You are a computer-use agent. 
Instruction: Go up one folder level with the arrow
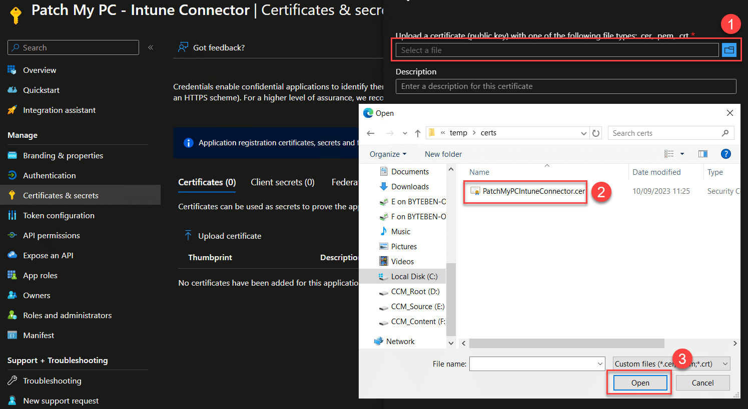click(418, 133)
